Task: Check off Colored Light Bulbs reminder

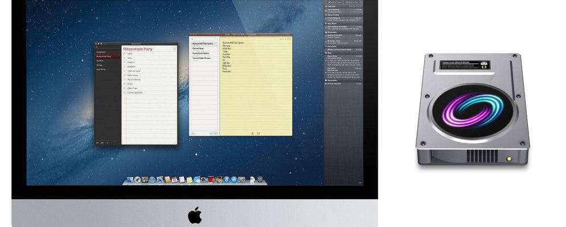Action: (x=125, y=93)
